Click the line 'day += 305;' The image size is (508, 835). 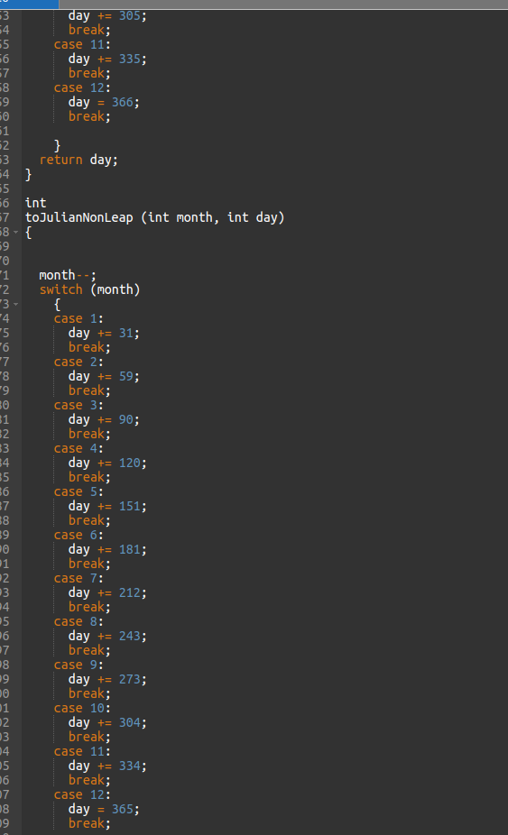107,15
